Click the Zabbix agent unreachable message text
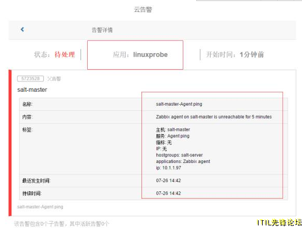Image resolution: width=302 pixels, height=228 pixels. (214, 117)
